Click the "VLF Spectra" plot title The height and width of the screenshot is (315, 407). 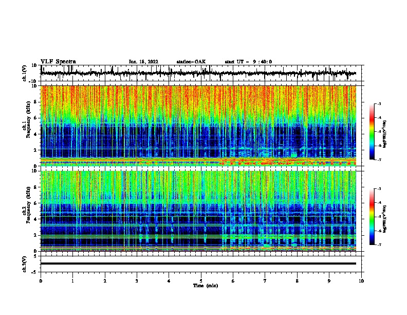pyautogui.click(x=58, y=62)
